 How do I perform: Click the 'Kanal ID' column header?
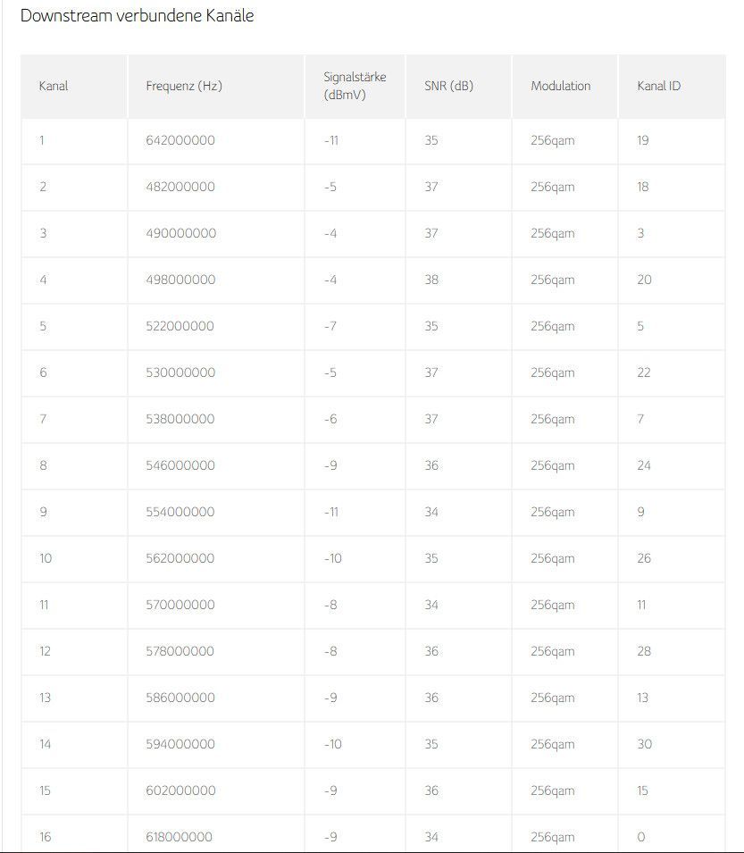pos(658,86)
